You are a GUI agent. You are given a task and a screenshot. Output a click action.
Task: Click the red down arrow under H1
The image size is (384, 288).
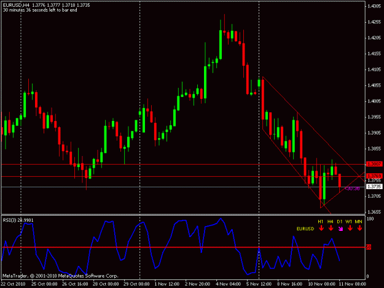(321, 228)
